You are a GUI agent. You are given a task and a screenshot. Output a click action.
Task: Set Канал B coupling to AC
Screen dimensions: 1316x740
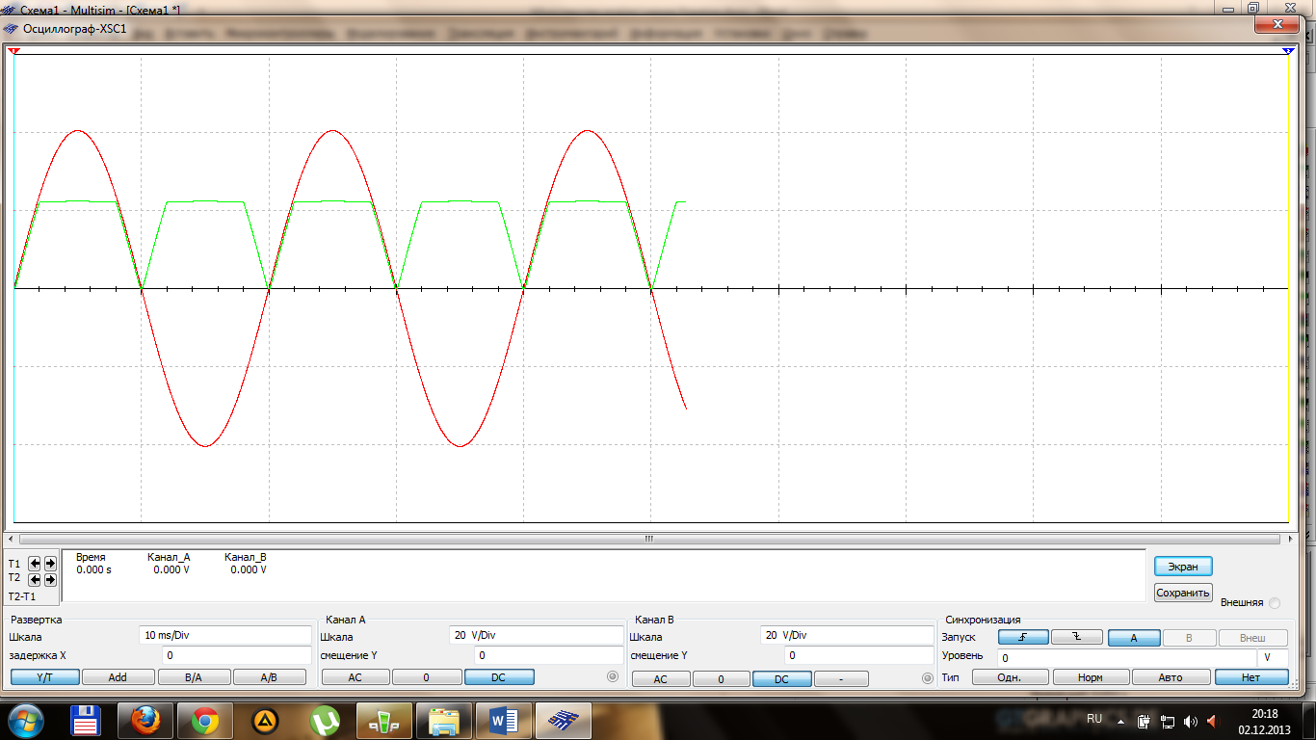(660, 679)
